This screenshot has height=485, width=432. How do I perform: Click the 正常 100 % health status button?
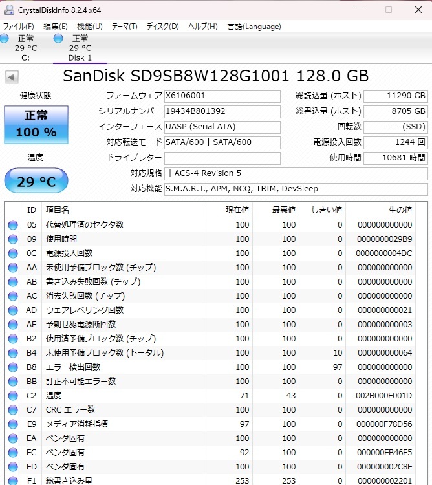tap(36, 125)
